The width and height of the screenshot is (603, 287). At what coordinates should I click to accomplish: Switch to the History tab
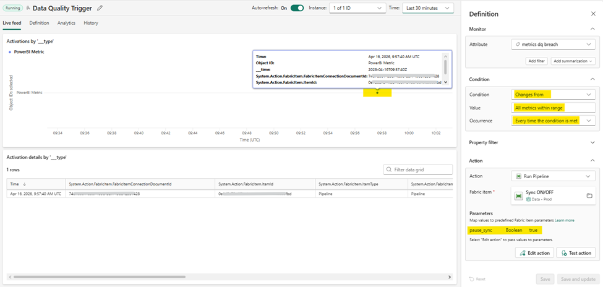click(91, 23)
